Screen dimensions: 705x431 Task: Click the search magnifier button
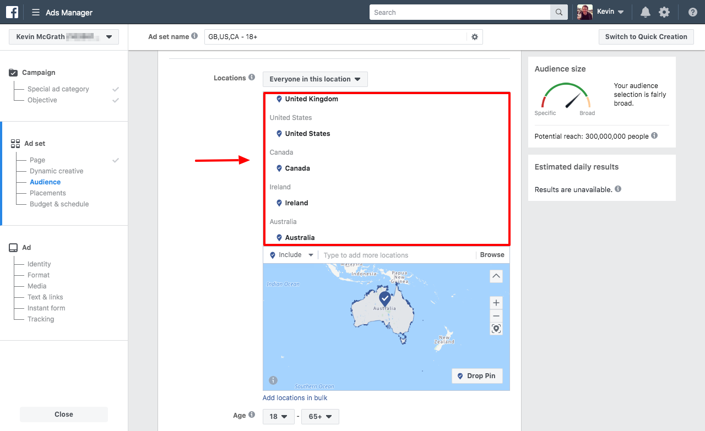click(558, 13)
